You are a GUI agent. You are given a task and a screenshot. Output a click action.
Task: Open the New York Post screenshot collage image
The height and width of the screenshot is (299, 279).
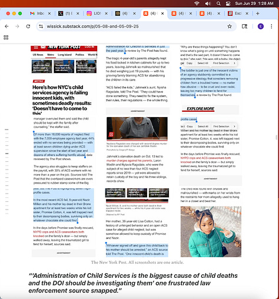(137, 151)
